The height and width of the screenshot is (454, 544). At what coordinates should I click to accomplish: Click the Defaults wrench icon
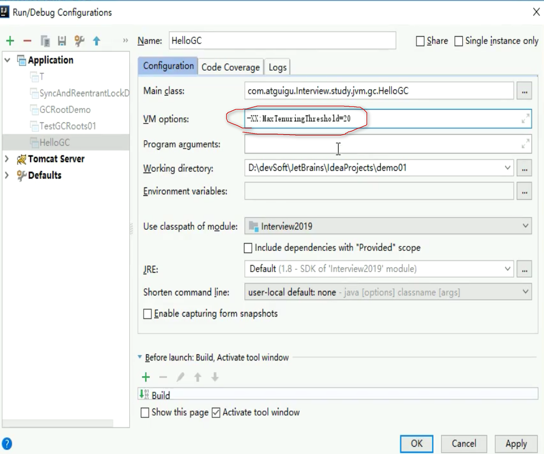tap(22, 175)
